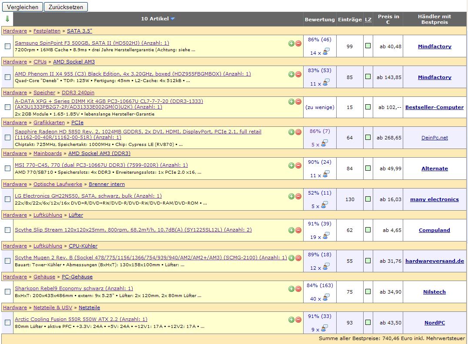Decrease Scythe Mugen 2 Rev. B quantity

pyautogui.click(x=298, y=258)
